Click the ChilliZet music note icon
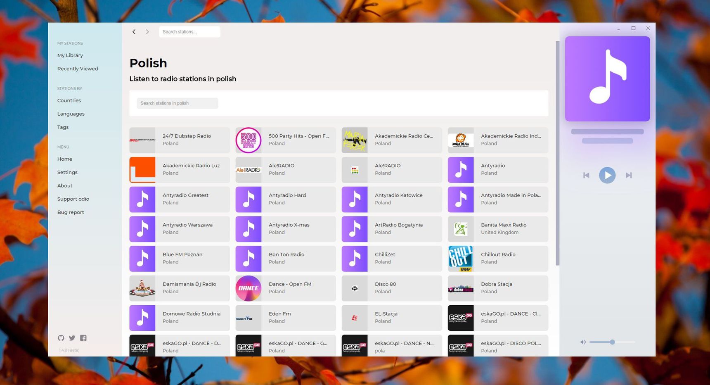The image size is (710, 385). (355, 259)
